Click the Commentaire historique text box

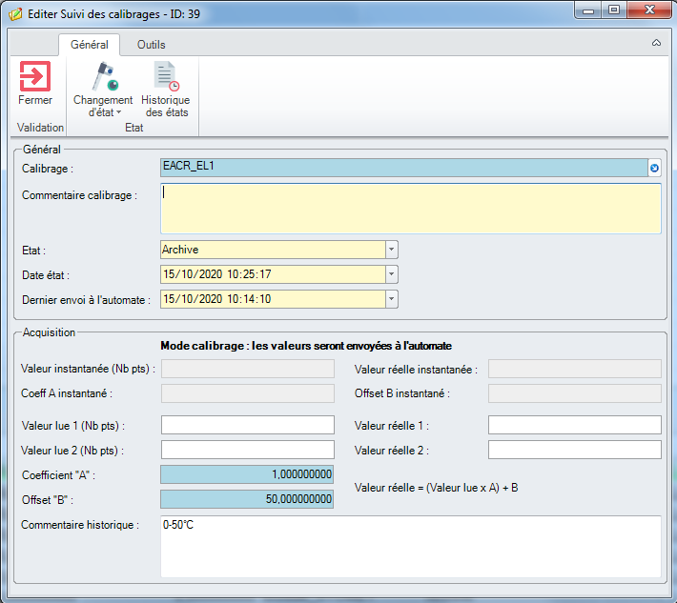[410, 546]
